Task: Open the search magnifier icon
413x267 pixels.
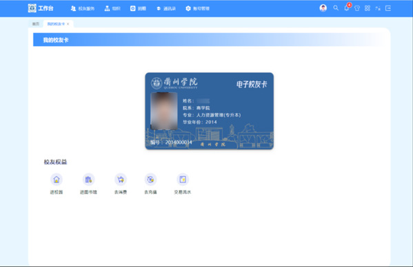Action: (336, 8)
